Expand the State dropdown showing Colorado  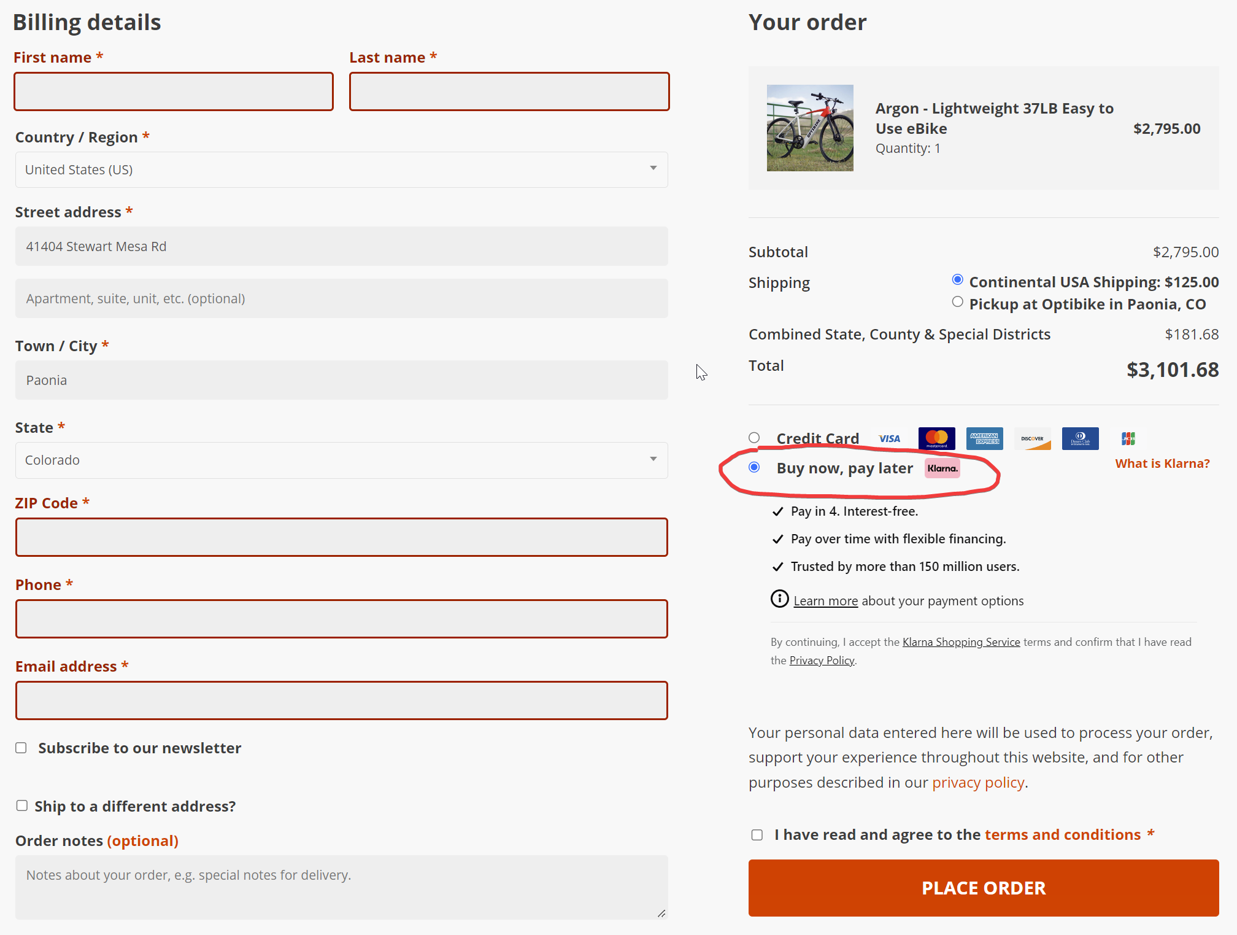[x=341, y=460]
